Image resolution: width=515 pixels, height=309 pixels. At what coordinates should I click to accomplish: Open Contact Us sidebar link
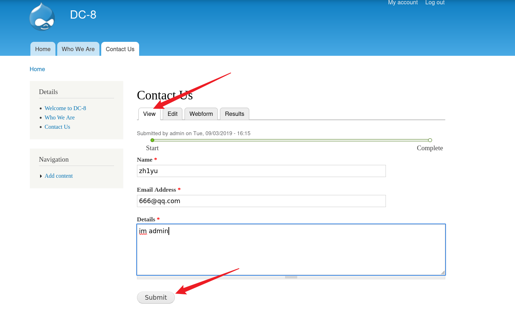(57, 127)
